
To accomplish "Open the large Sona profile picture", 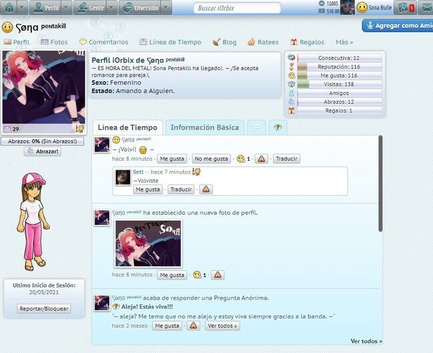I will 44,87.
